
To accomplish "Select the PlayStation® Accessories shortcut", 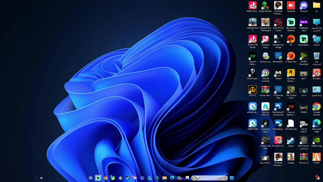I will click(x=278, y=109).
